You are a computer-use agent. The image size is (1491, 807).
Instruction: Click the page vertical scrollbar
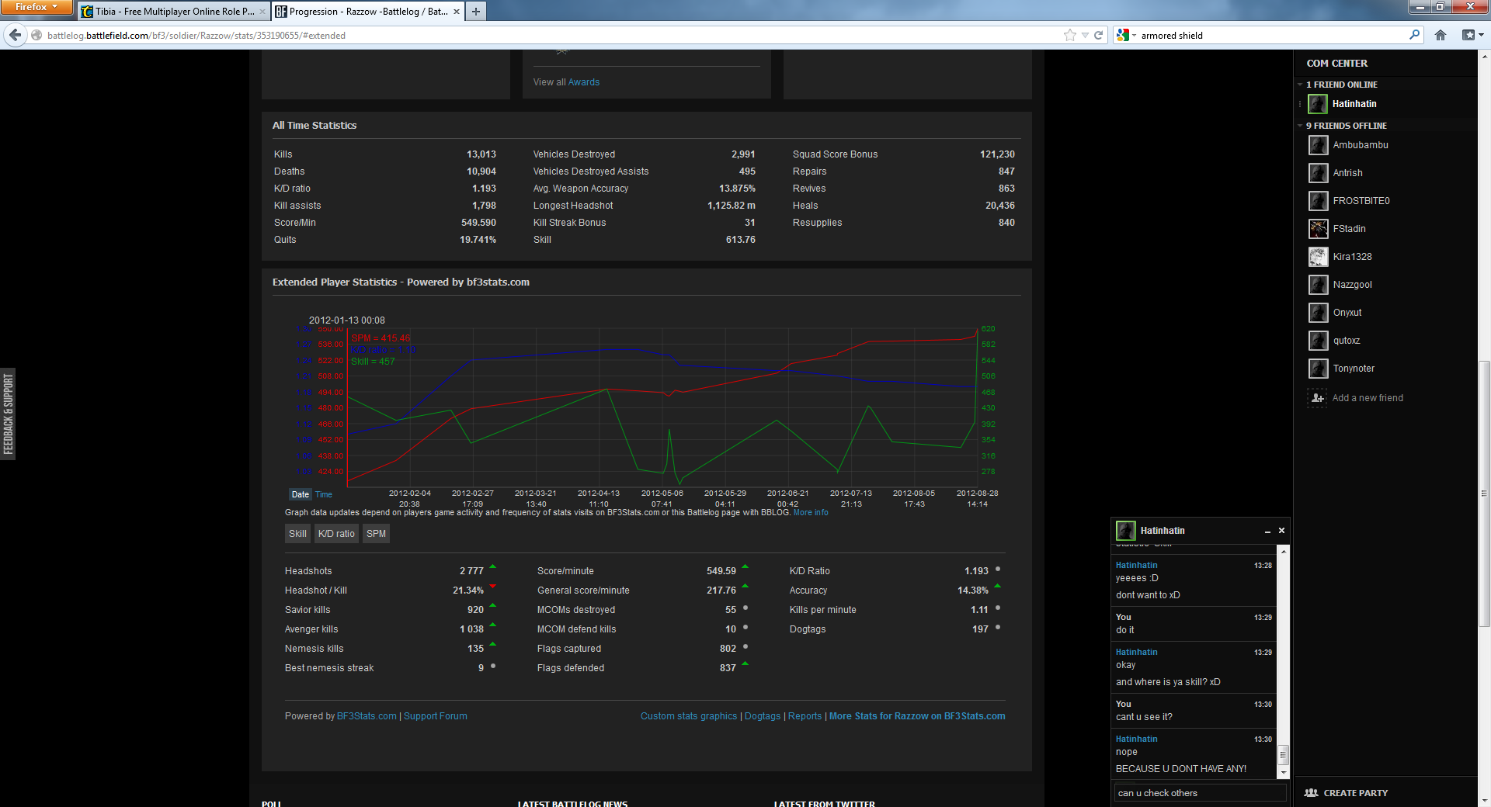(1484, 494)
